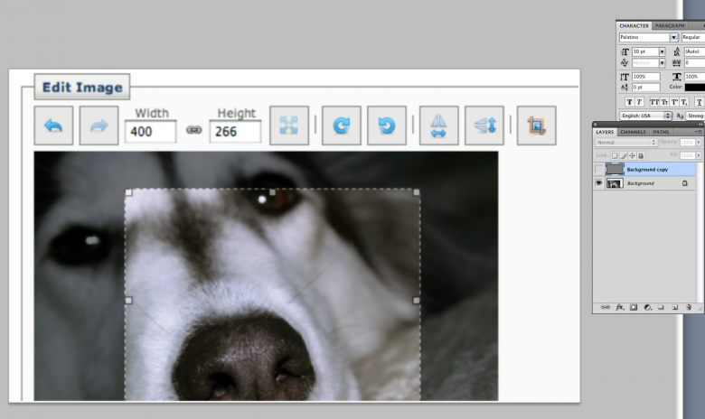Screen dimensions: 705x419
Task: Click the leading icon in Character panel
Action: pyautogui.click(x=677, y=51)
